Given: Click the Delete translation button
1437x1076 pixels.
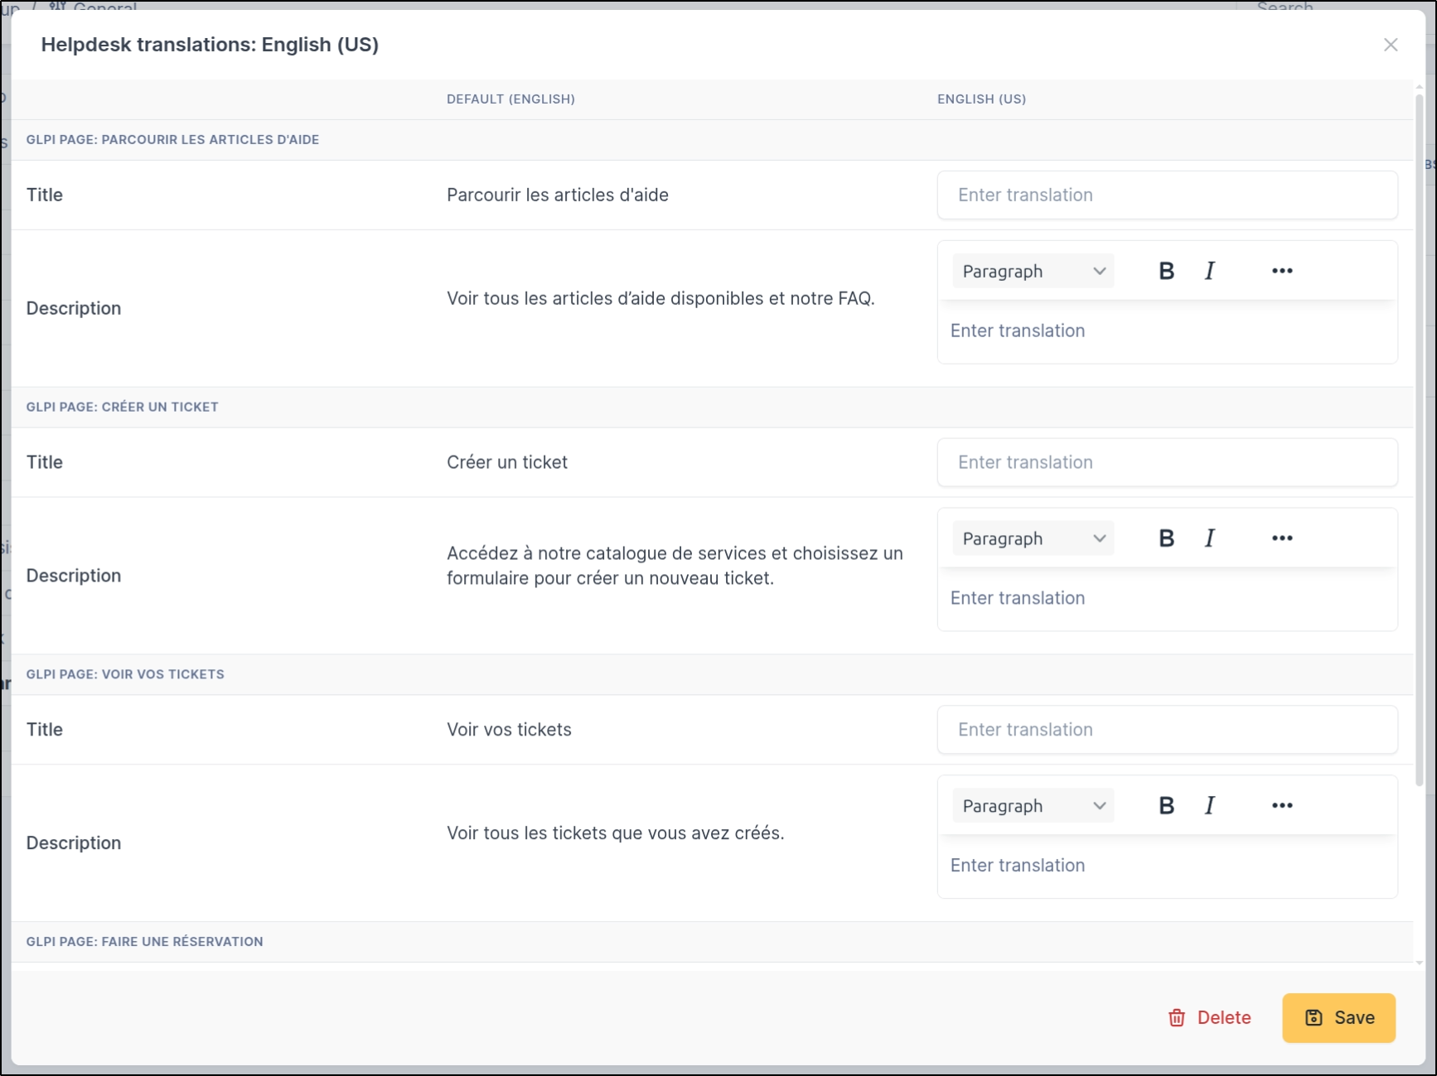Looking at the screenshot, I should (x=1209, y=1018).
